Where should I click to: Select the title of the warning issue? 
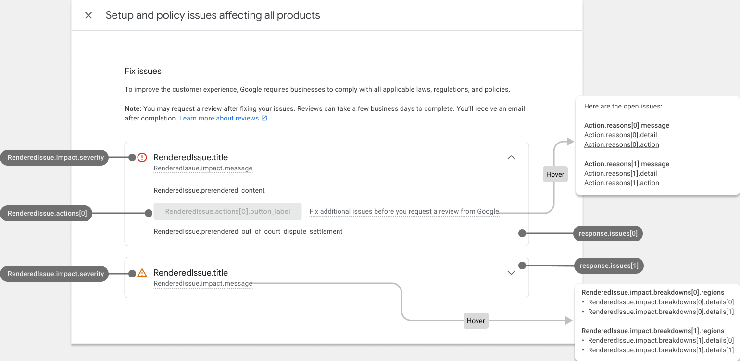[x=190, y=273]
